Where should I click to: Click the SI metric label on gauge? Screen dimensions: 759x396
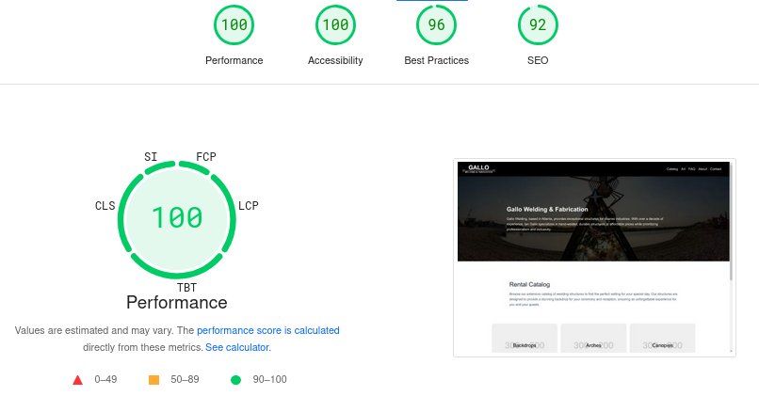(151, 157)
